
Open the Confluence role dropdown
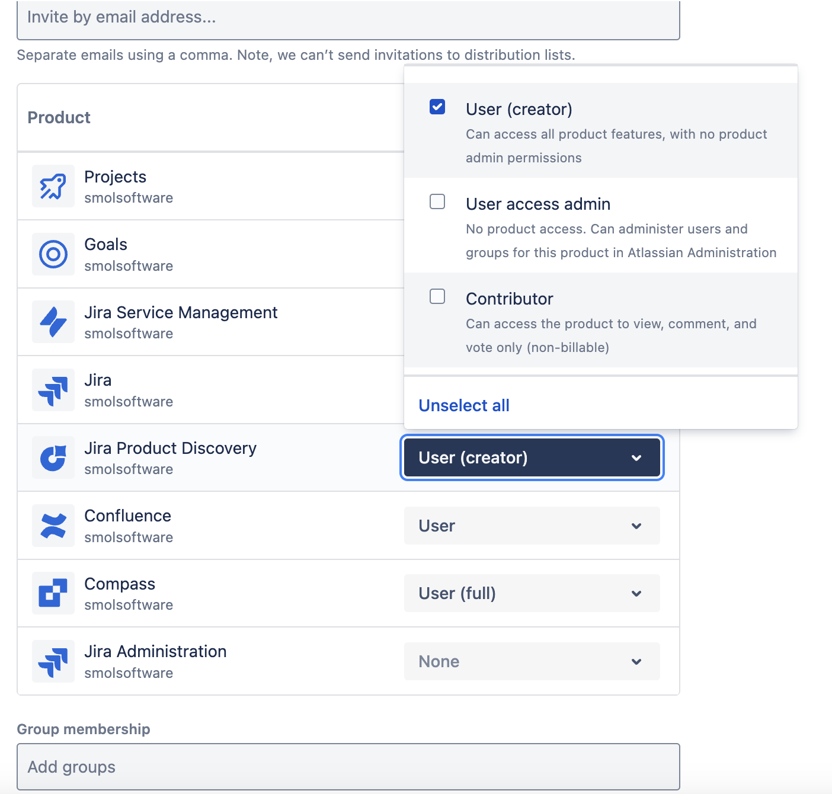tap(532, 526)
